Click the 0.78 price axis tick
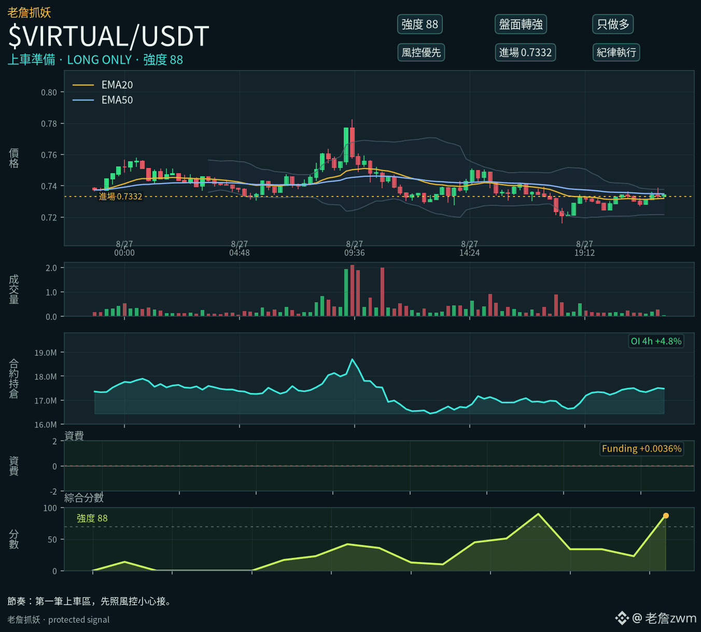 pyautogui.click(x=49, y=124)
